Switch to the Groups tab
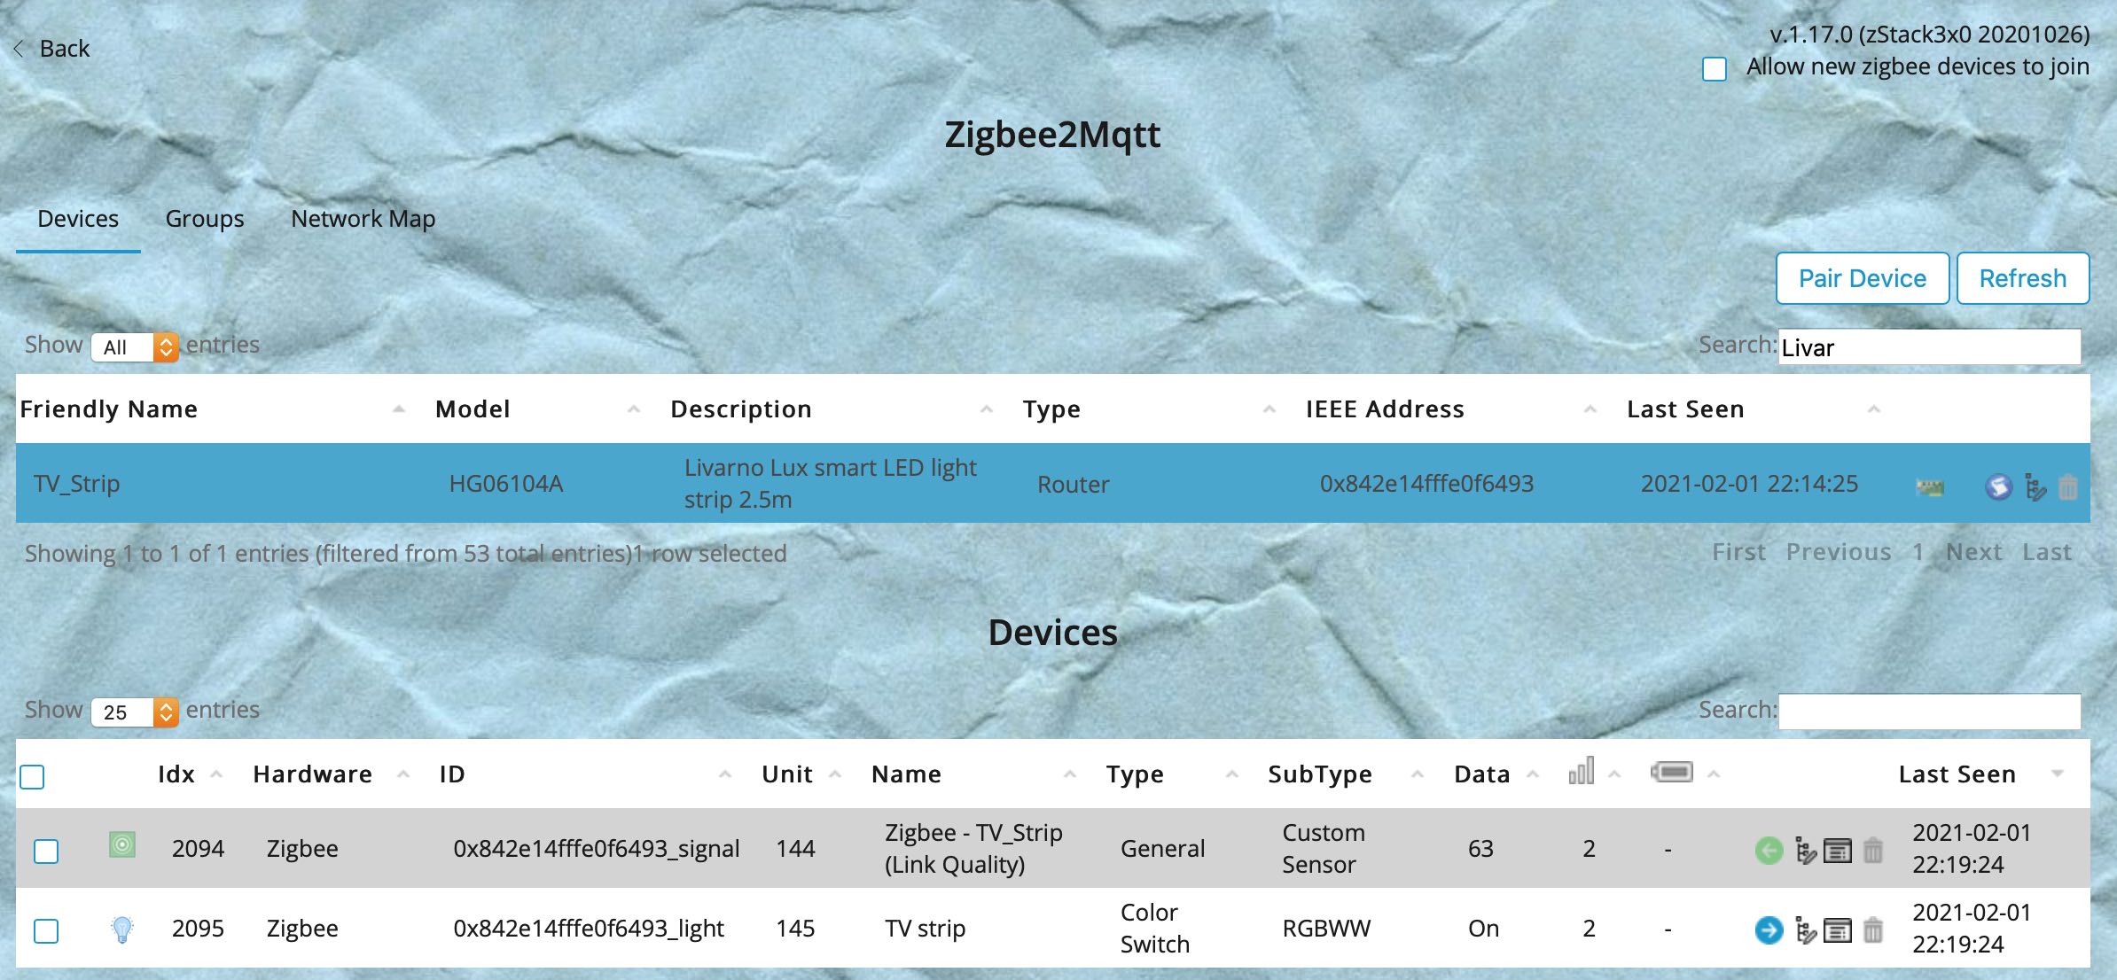 coord(204,217)
